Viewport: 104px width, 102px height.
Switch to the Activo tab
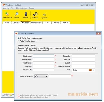[65, 23]
